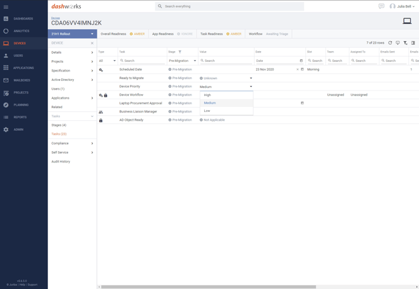This screenshot has width=419, height=289.
Task: Open Users (1) item
Action: tap(58, 89)
